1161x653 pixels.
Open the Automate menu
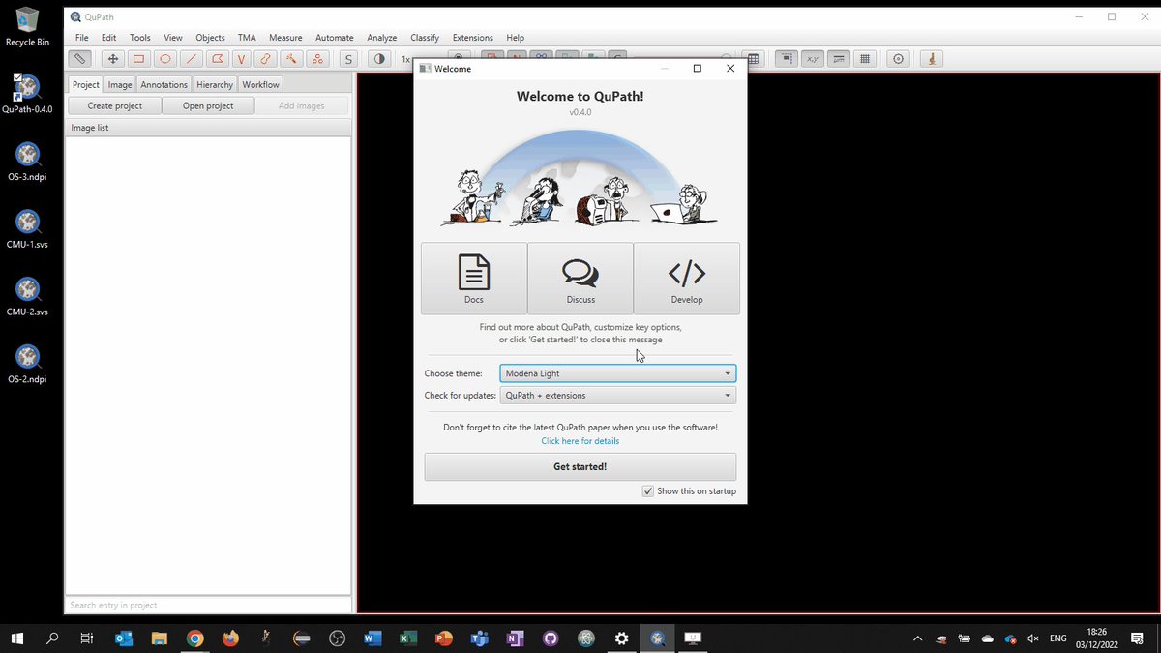click(x=335, y=38)
